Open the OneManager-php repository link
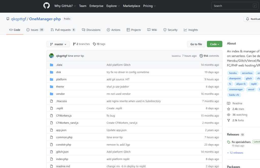This screenshot has height=168, width=260. coord(45,19)
